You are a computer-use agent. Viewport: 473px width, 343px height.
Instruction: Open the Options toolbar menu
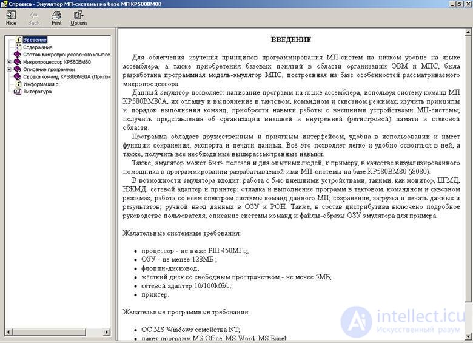[x=79, y=18]
